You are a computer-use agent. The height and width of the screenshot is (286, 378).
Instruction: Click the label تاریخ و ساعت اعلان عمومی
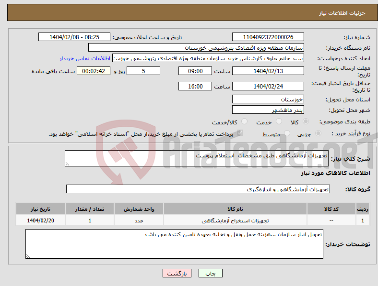pos(147,37)
